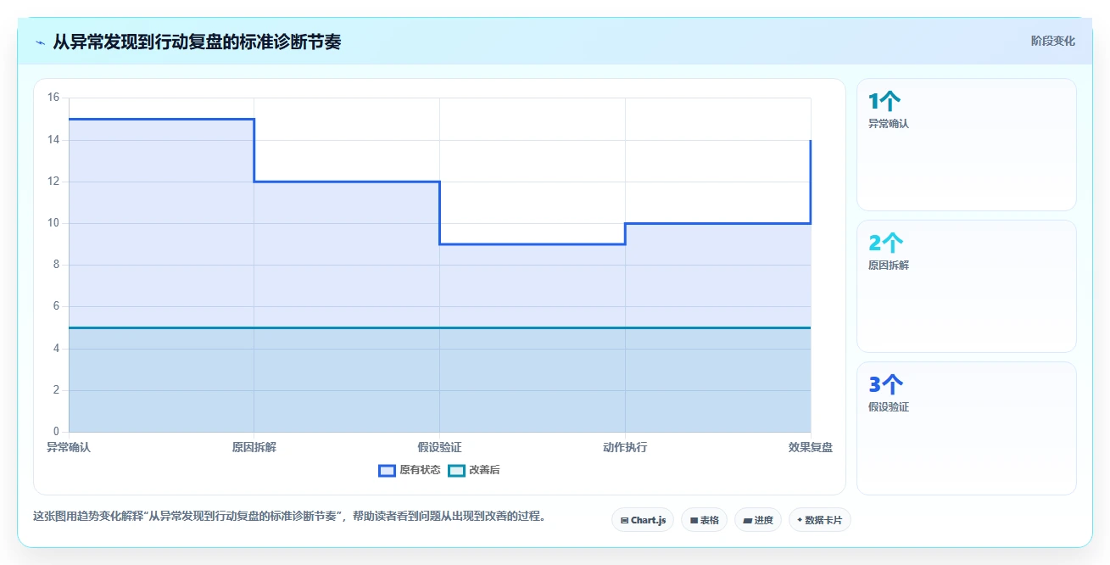Click the blue step line at value 15
This screenshot has height=565, width=1110.
[x=161, y=119]
